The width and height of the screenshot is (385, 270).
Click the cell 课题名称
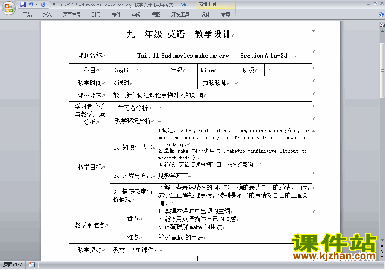pos(89,56)
